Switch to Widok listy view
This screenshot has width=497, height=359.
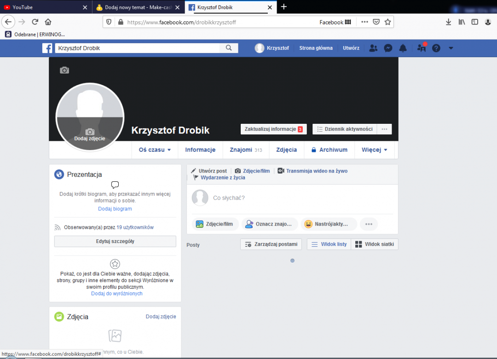329,244
